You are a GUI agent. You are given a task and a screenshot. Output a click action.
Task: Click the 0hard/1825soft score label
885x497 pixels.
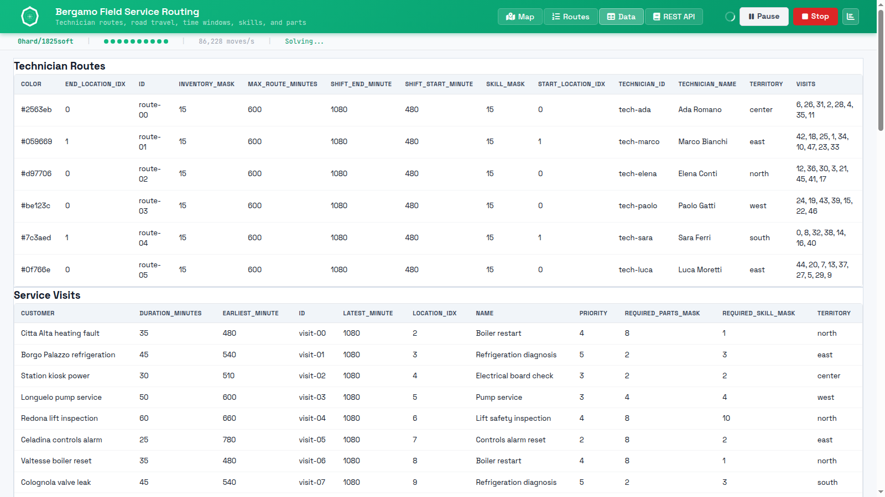[x=45, y=41]
